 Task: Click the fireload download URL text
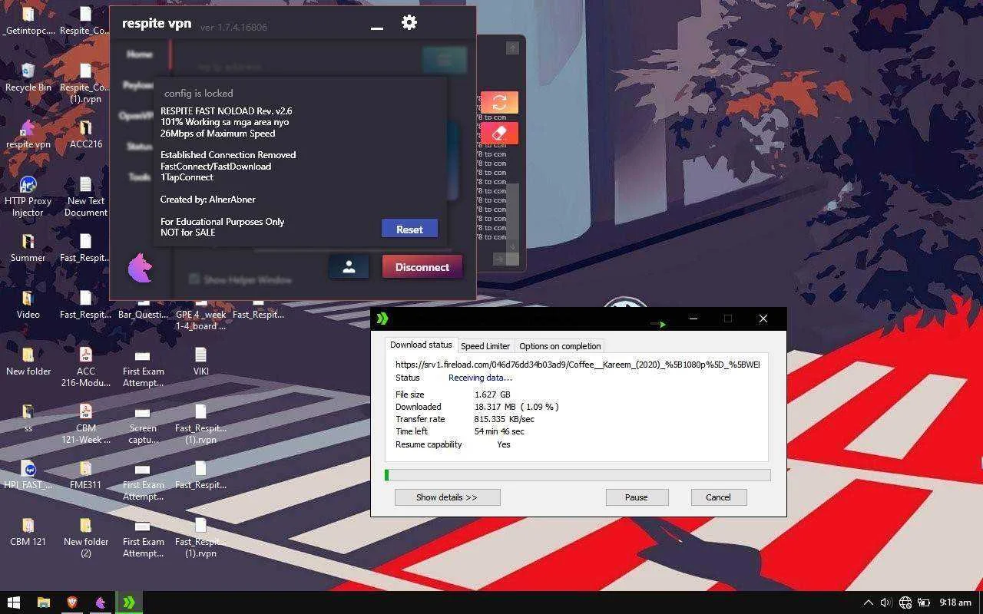[578, 365]
